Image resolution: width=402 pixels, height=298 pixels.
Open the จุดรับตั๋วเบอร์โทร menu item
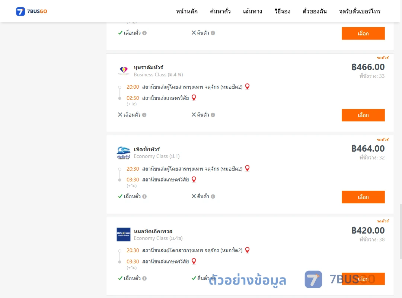(360, 12)
